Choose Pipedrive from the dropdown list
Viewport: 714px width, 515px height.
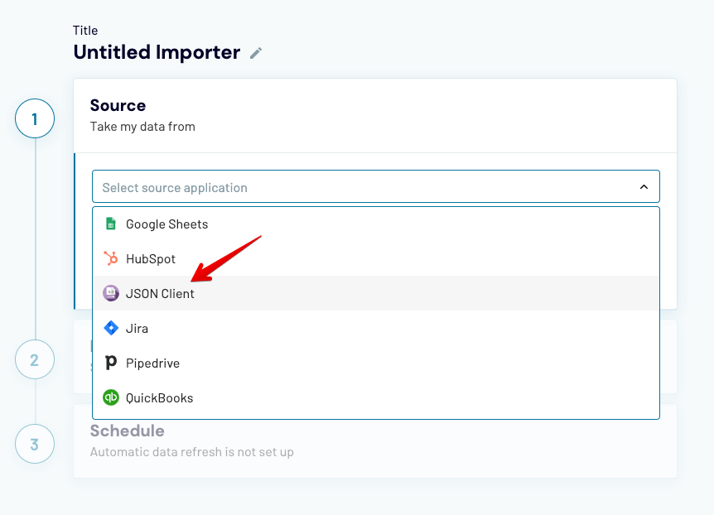click(155, 363)
